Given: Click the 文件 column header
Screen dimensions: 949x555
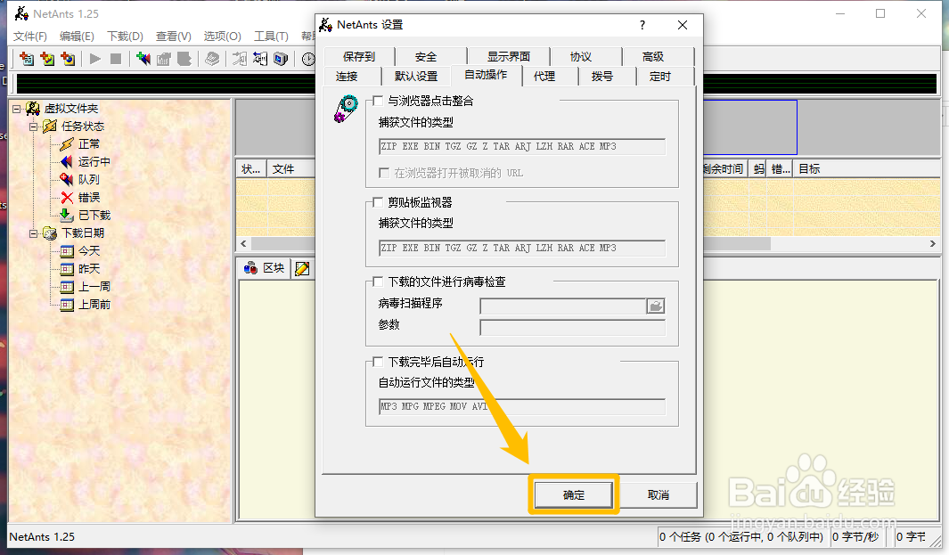Looking at the screenshot, I should click(291, 169).
